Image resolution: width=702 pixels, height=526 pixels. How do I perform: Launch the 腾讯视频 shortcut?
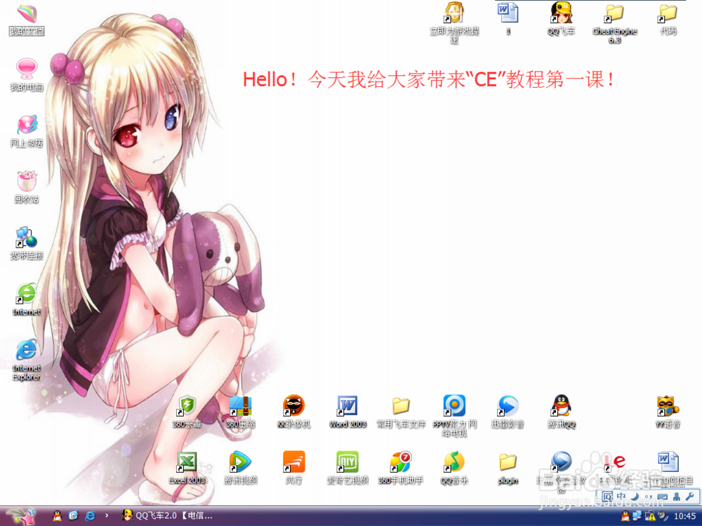pyautogui.click(x=240, y=468)
